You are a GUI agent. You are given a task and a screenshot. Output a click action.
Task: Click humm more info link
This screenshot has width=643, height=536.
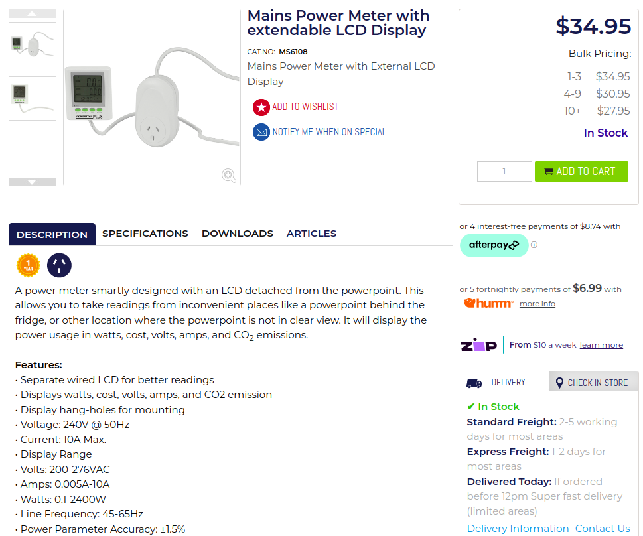pyautogui.click(x=537, y=304)
